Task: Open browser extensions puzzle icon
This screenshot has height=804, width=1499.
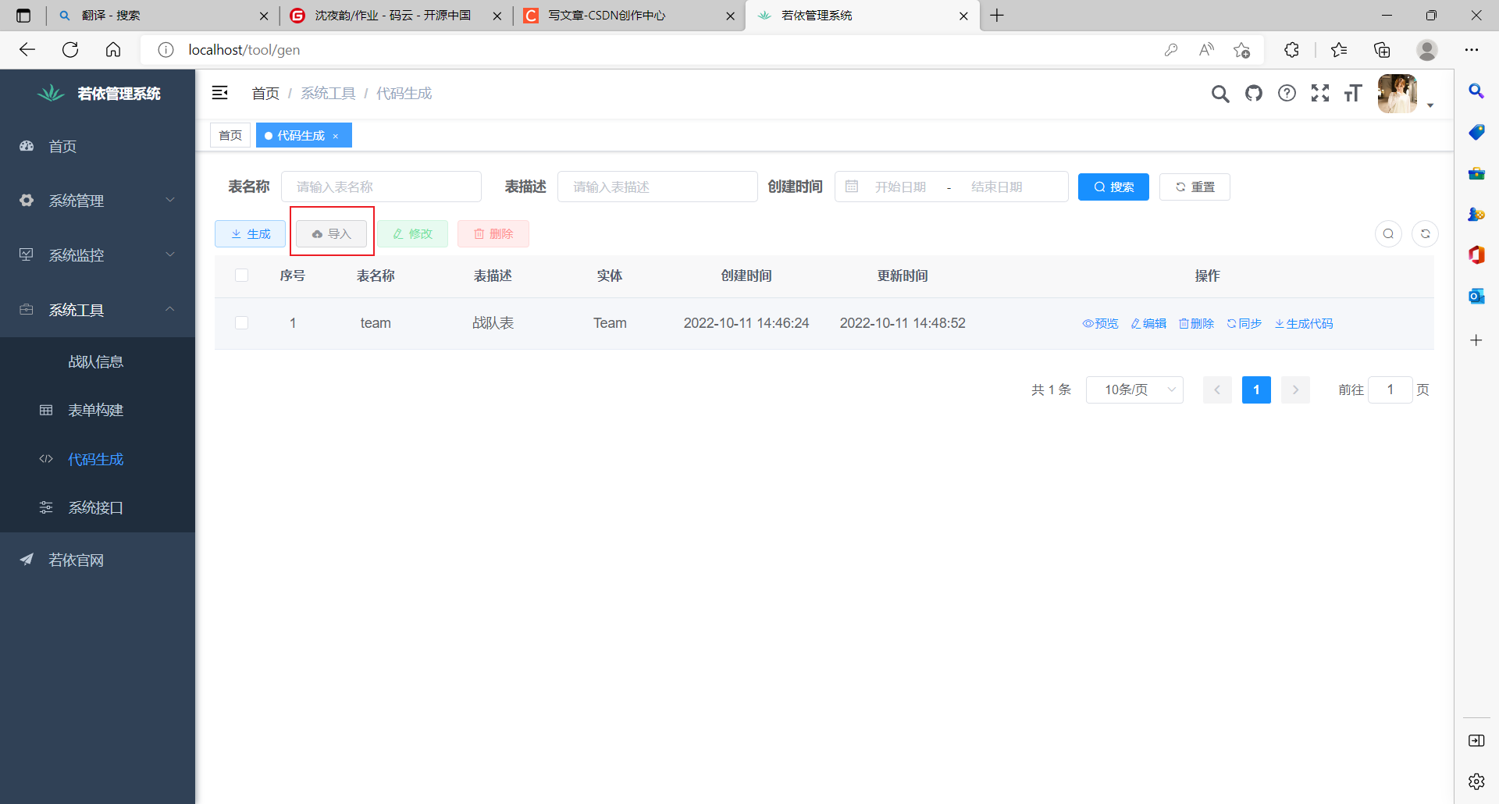Action: point(1292,50)
